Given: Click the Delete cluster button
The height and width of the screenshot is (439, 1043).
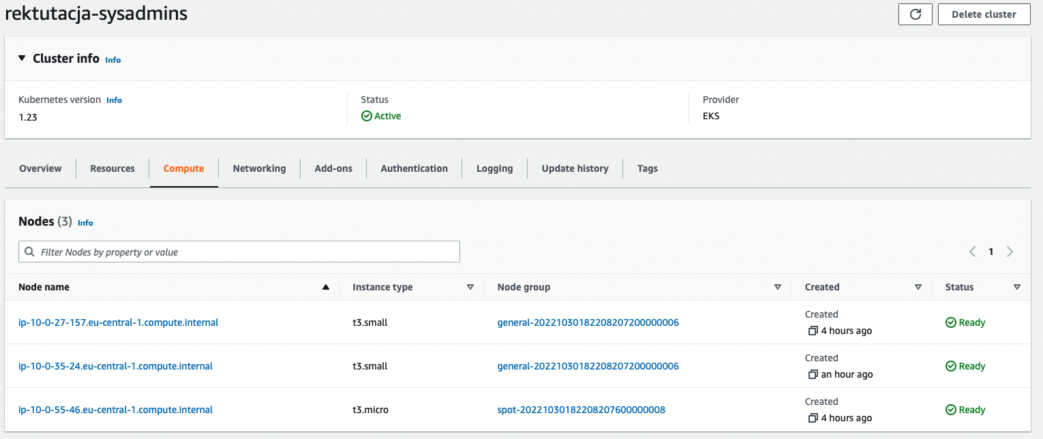Looking at the screenshot, I should point(984,14).
